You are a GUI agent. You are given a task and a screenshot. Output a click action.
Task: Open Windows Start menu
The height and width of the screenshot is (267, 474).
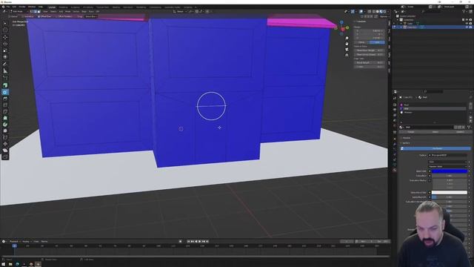3,264
